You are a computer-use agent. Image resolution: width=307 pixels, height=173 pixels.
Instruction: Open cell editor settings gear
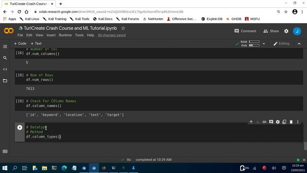(x=278, y=122)
